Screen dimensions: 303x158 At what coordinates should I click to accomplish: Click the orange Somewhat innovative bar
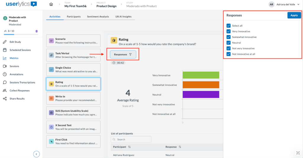tap(201, 85)
